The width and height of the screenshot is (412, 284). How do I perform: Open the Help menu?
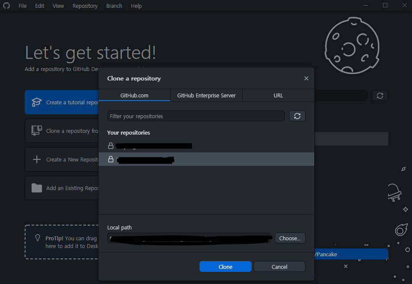(x=136, y=6)
